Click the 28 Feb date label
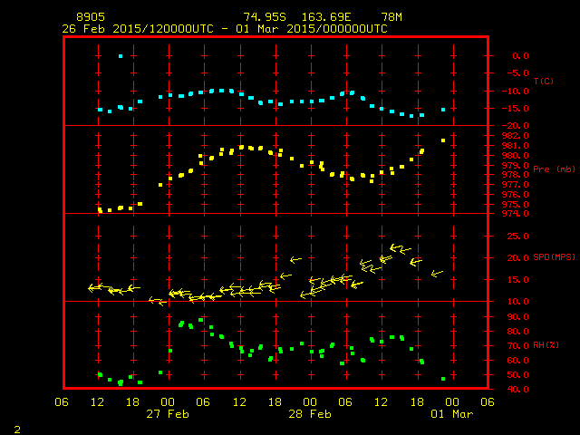Screen dimensions: 580x435 click(x=310, y=414)
